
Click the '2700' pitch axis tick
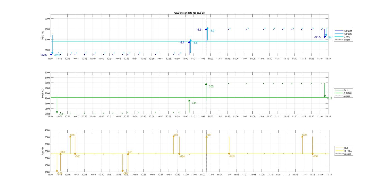pyautogui.click(x=47, y=98)
